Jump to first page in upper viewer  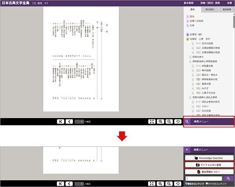[61, 122]
